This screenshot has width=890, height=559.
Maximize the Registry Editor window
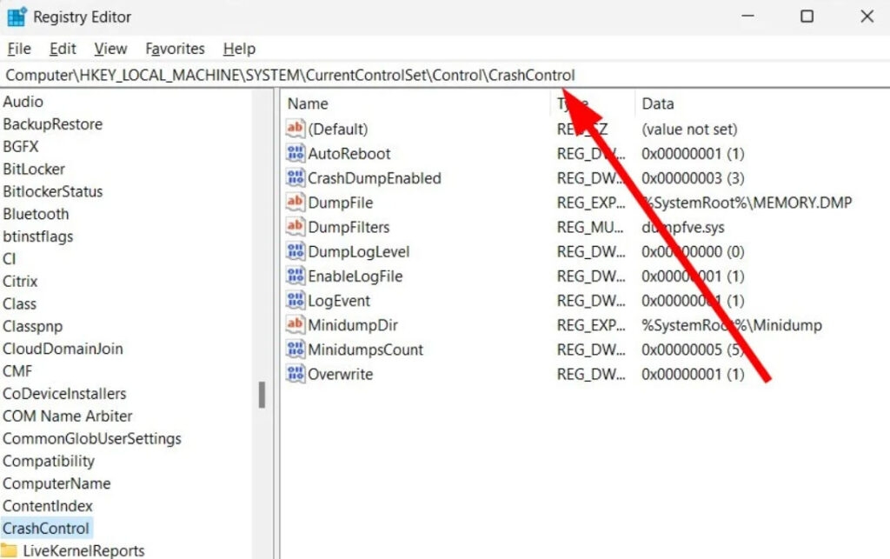tap(807, 17)
